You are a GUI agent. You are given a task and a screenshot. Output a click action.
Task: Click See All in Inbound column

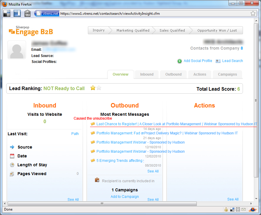[73, 199]
